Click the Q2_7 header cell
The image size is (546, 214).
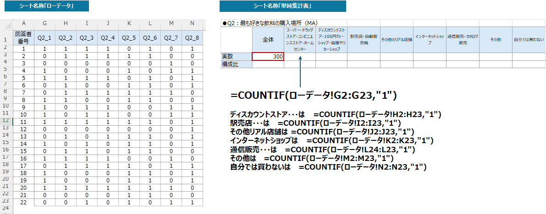click(171, 37)
